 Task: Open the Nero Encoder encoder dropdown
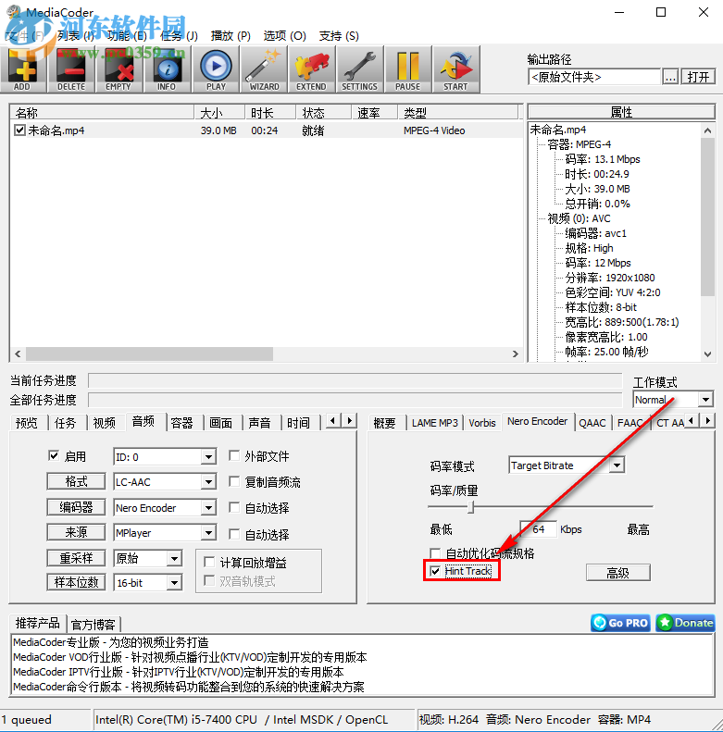(209, 507)
